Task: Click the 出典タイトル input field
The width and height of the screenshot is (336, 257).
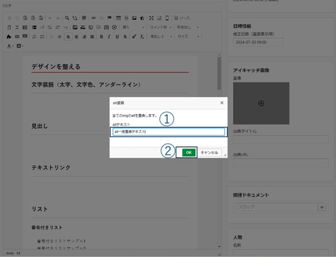Action: pos(281,139)
